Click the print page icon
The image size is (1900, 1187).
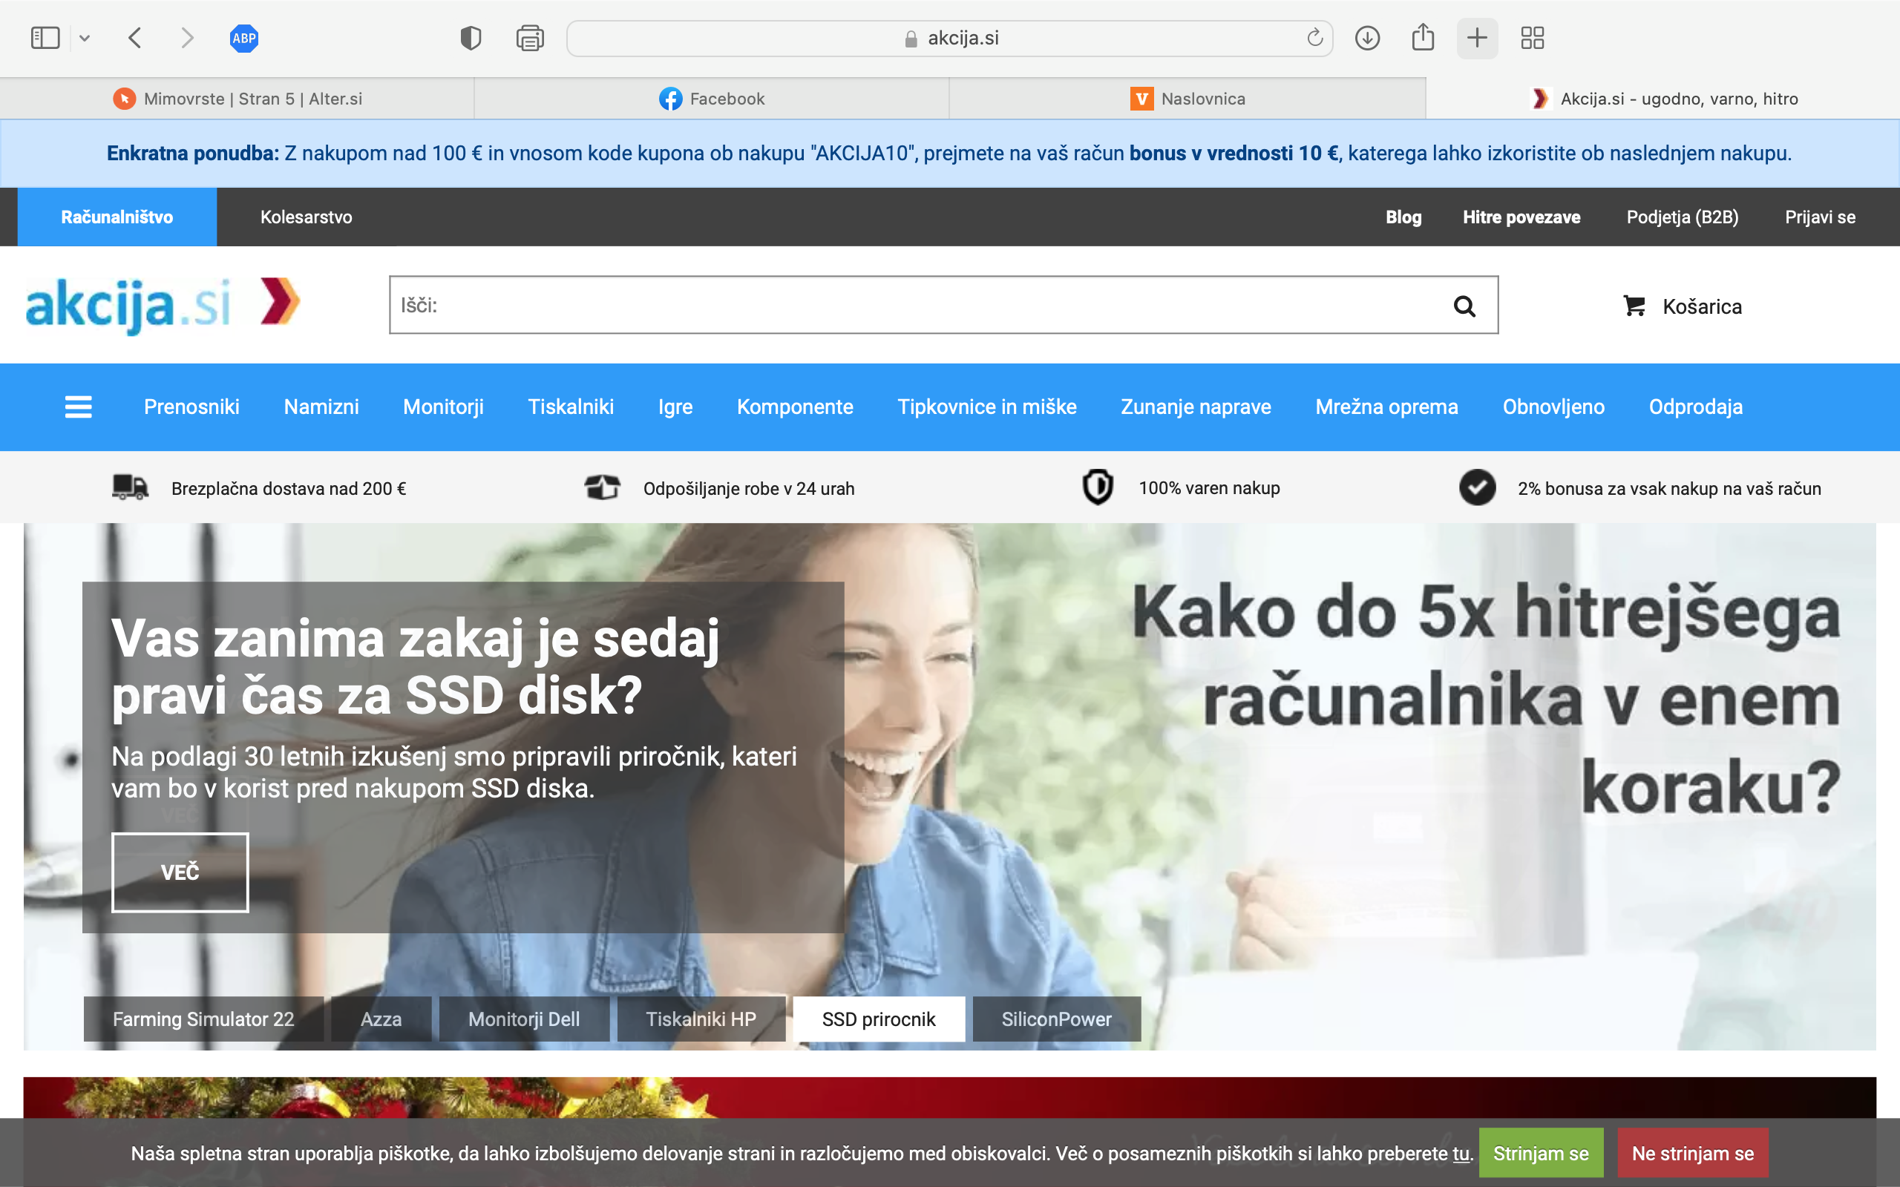pos(530,38)
